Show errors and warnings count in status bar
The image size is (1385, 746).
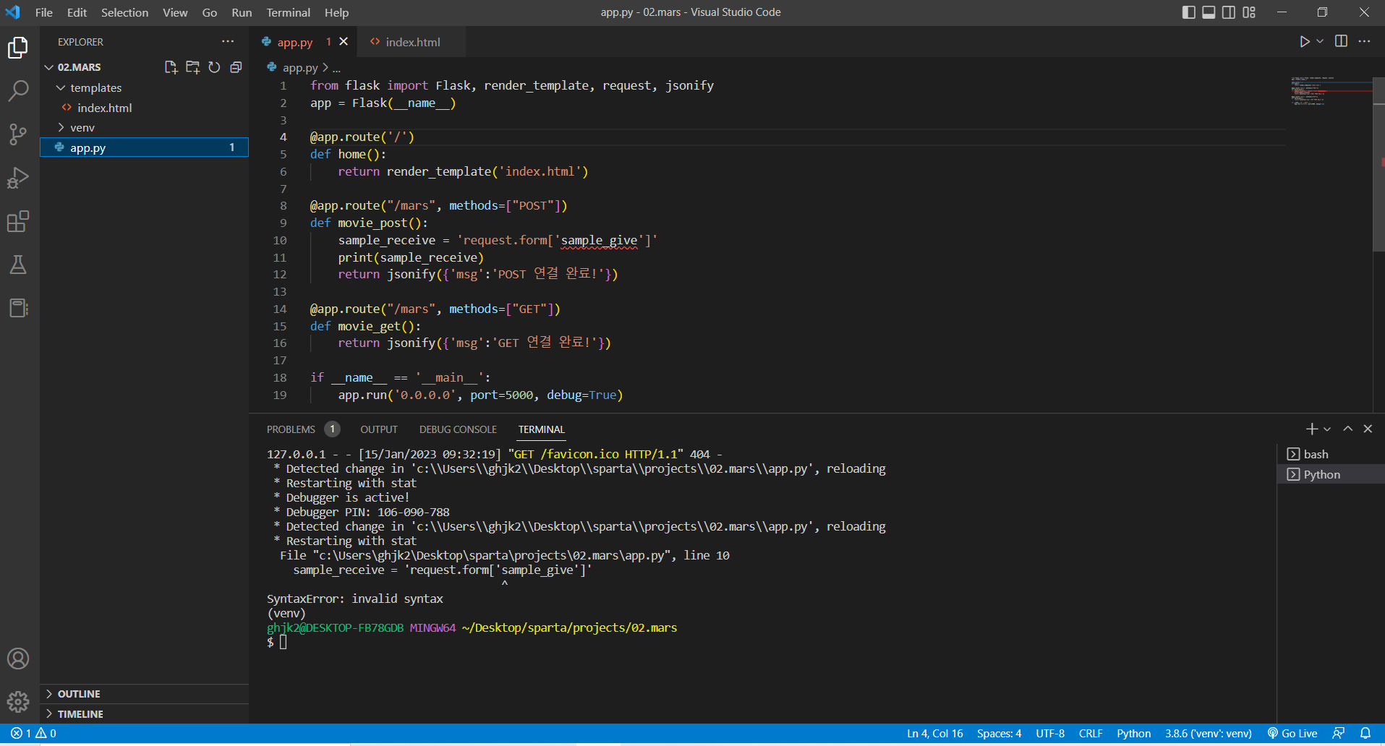(33, 733)
